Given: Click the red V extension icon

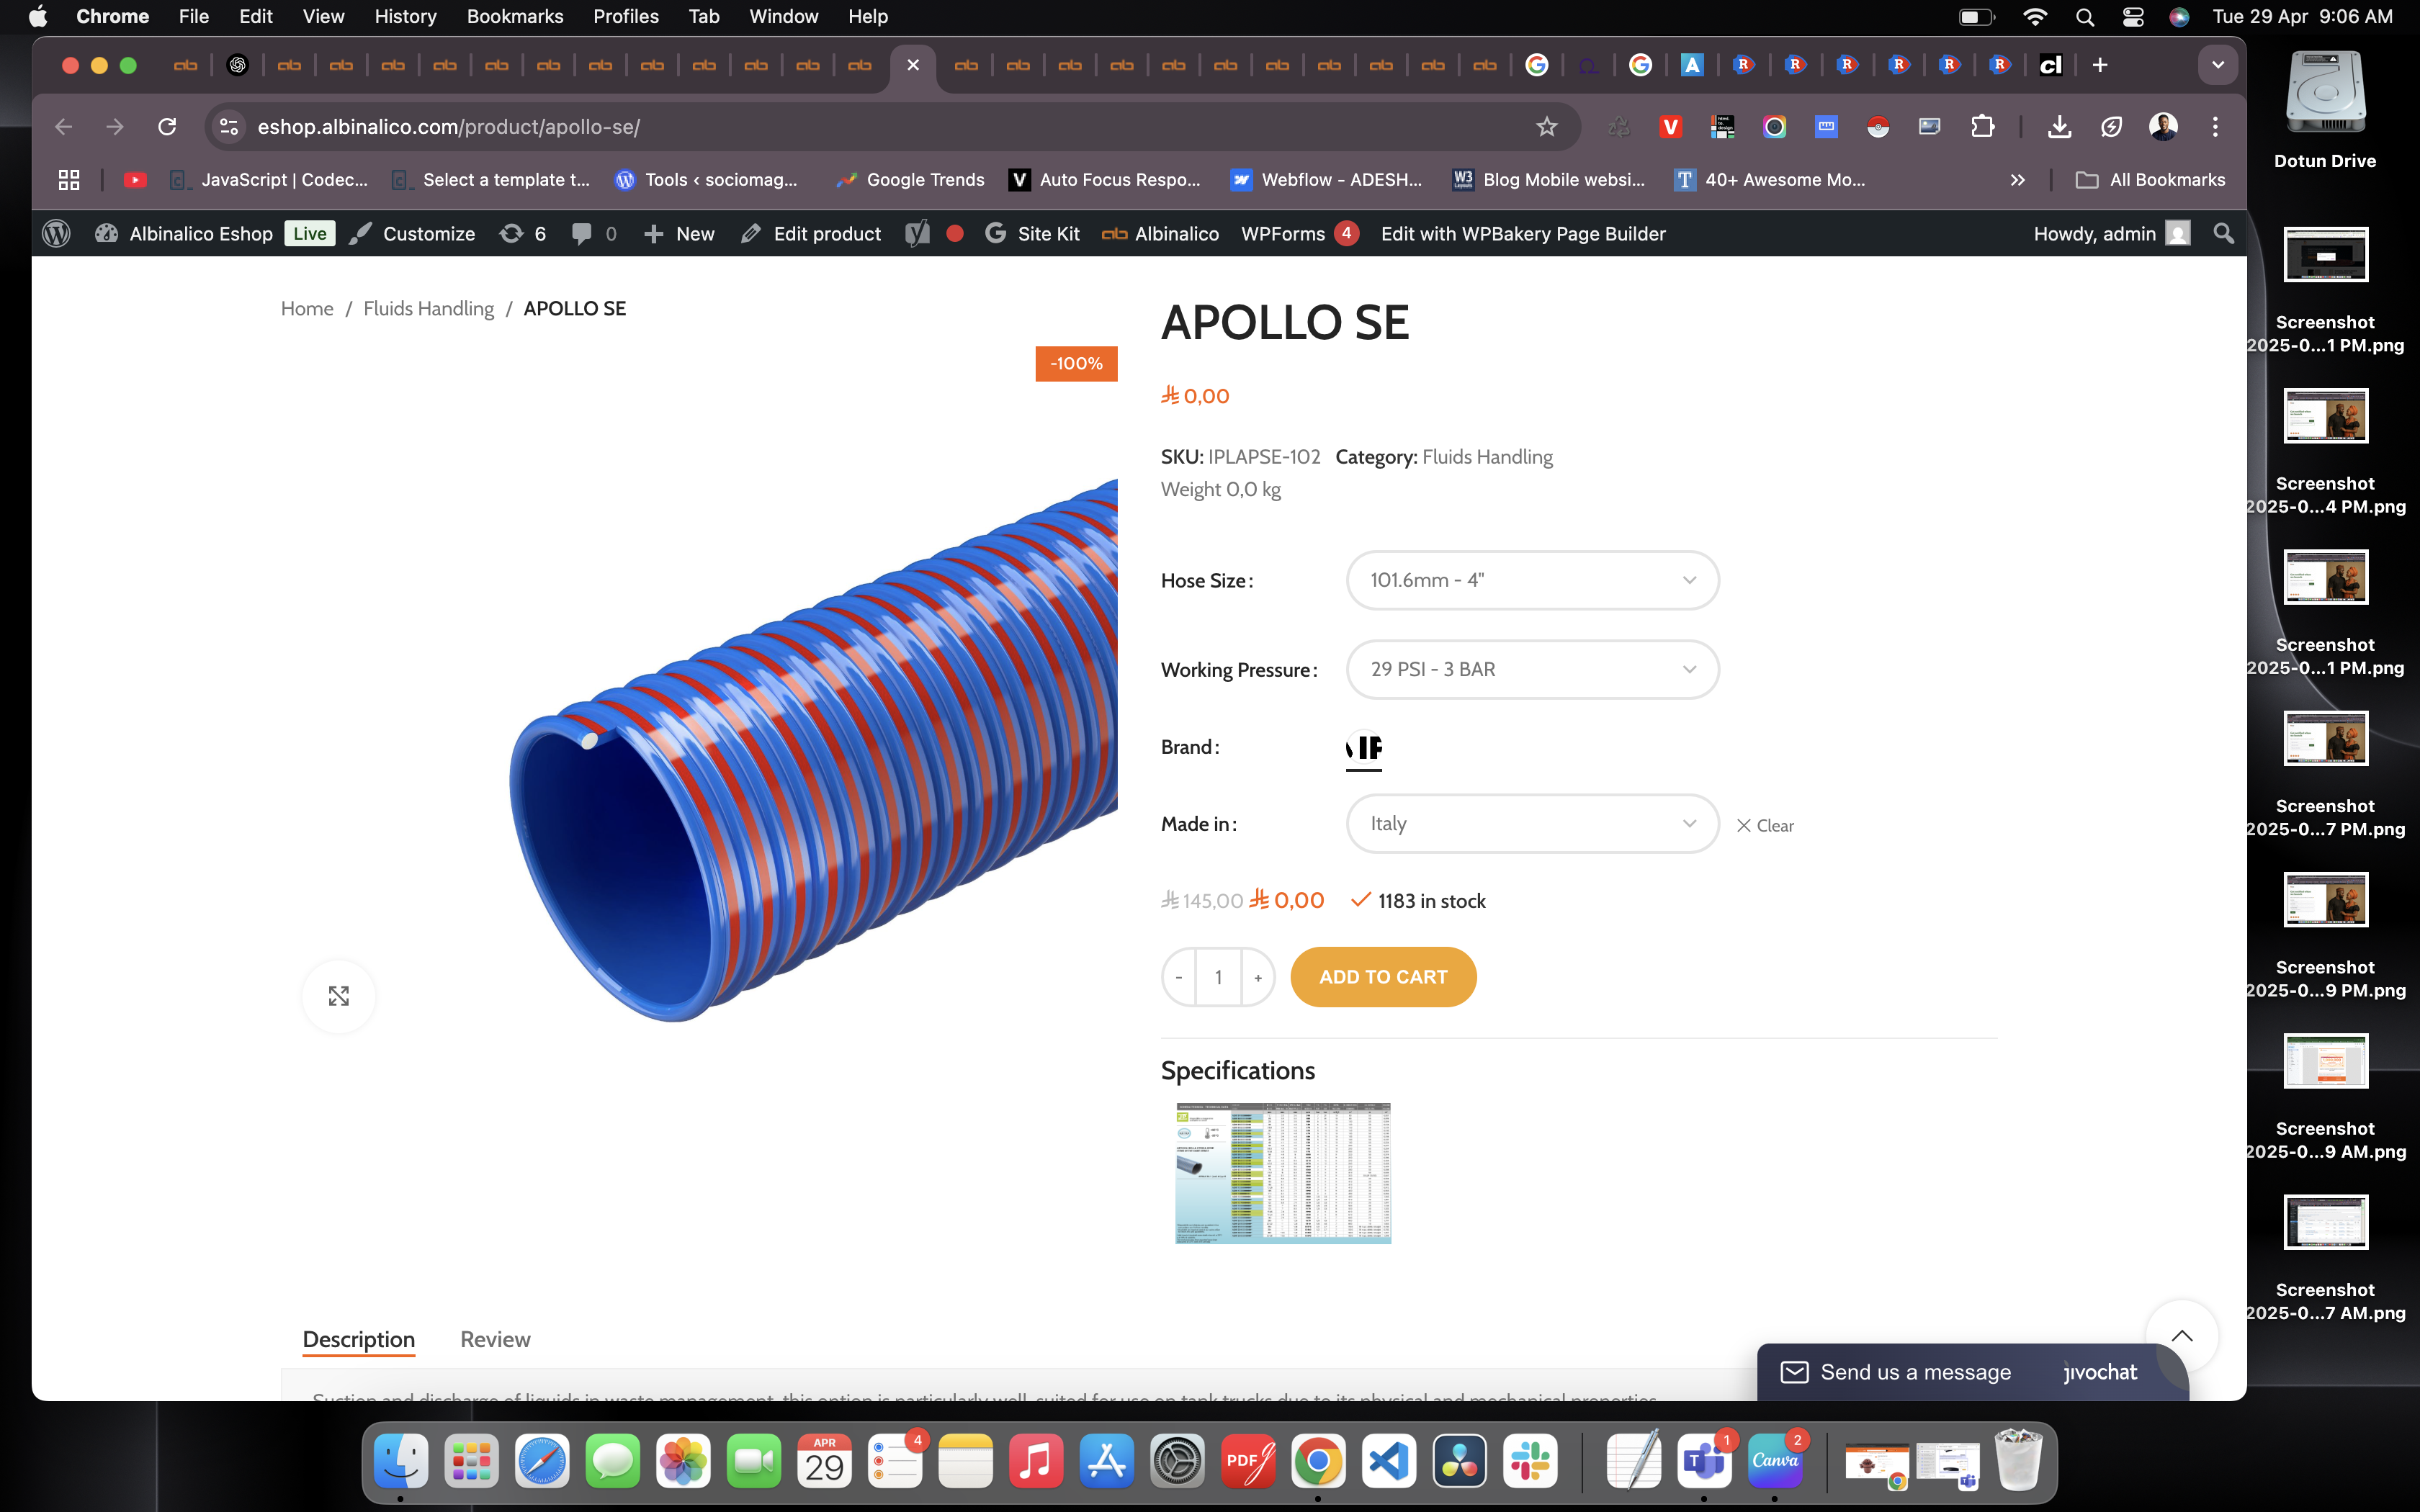Looking at the screenshot, I should (x=1670, y=127).
